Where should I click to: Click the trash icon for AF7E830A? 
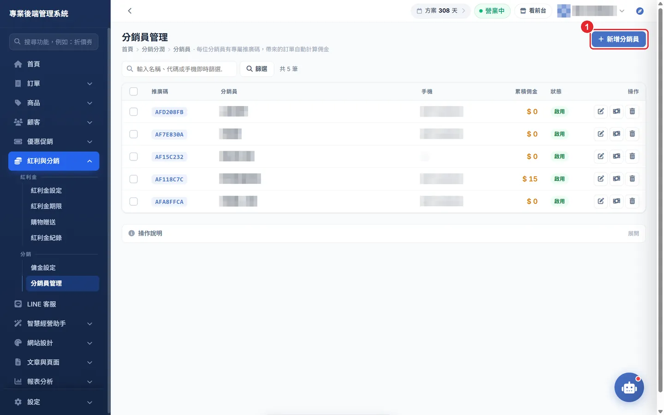pyautogui.click(x=632, y=134)
